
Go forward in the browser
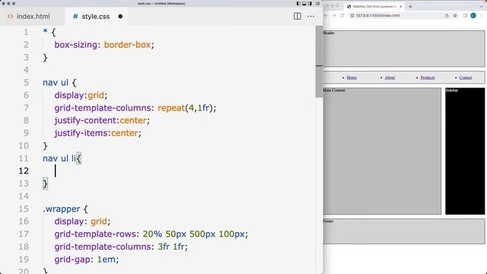coord(334,15)
